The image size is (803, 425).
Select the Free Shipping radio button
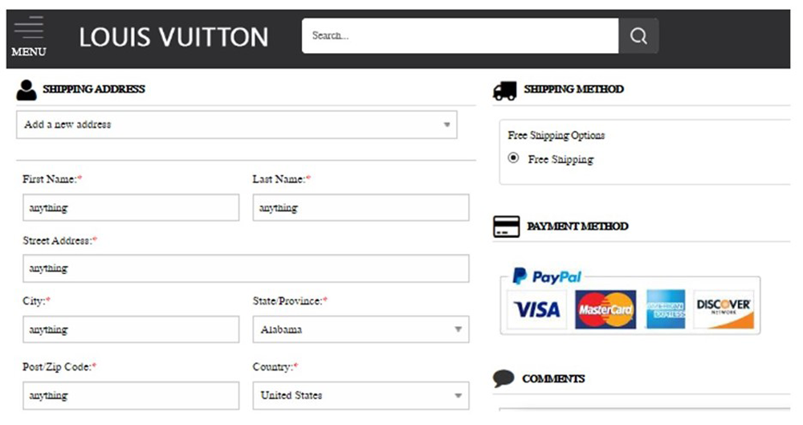(514, 158)
